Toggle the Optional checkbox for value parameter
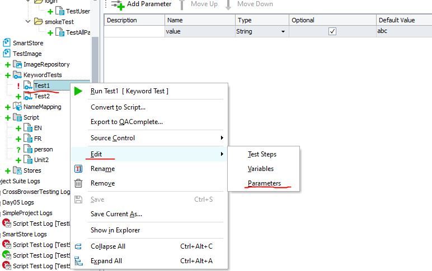The width and height of the screenshot is (432, 271). (x=332, y=31)
